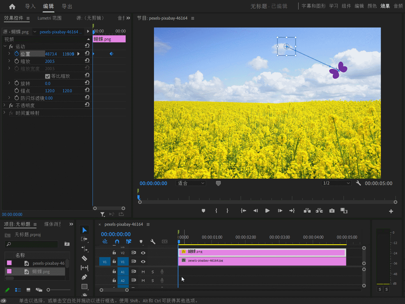Mute audio track A1
This screenshot has height=304, width=405.
coord(143,272)
